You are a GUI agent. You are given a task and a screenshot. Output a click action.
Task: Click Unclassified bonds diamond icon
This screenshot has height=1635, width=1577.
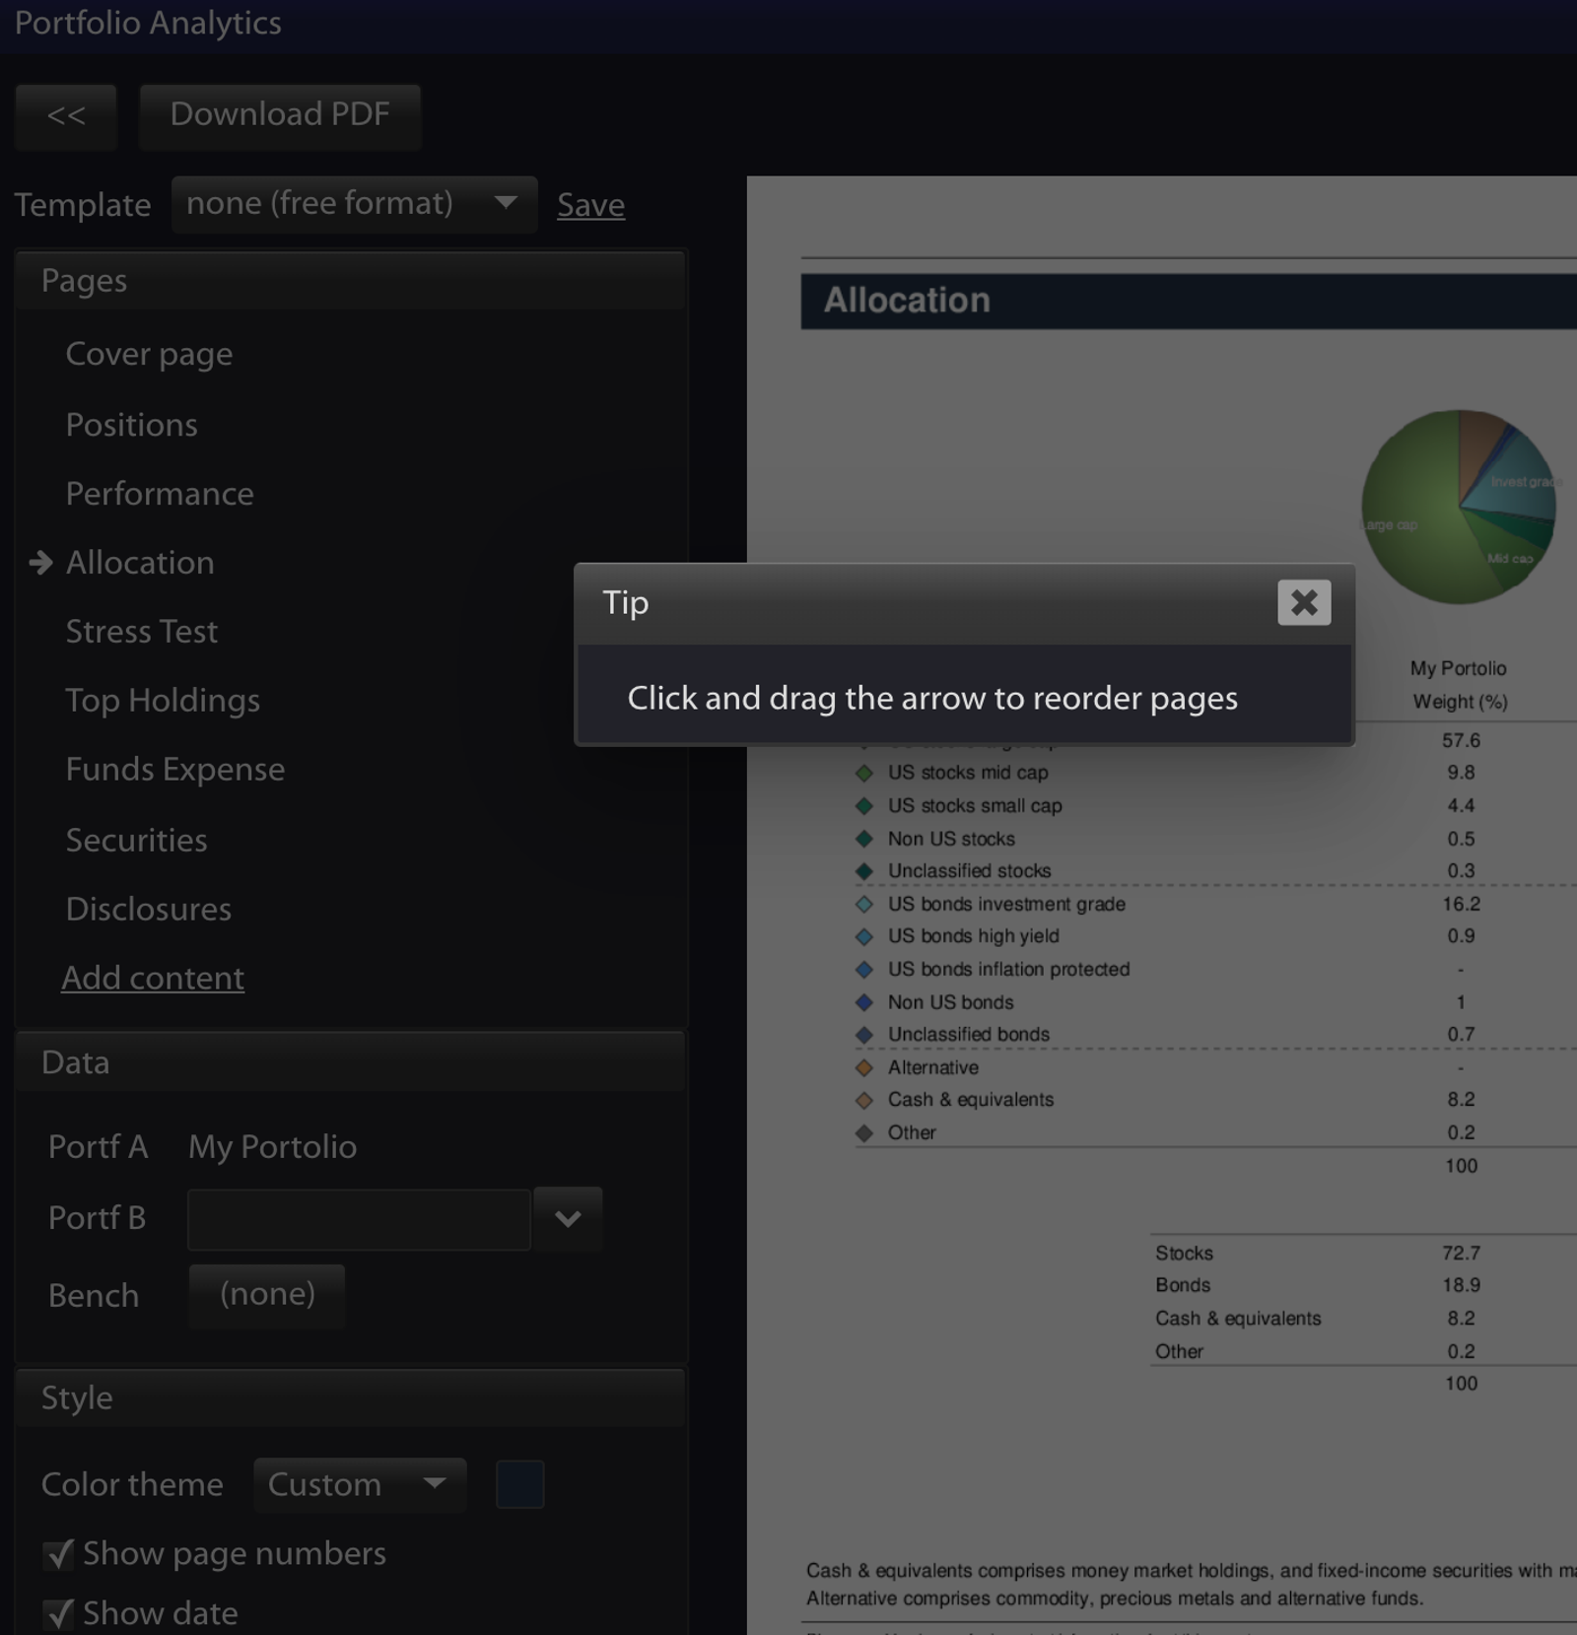click(864, 1035)
